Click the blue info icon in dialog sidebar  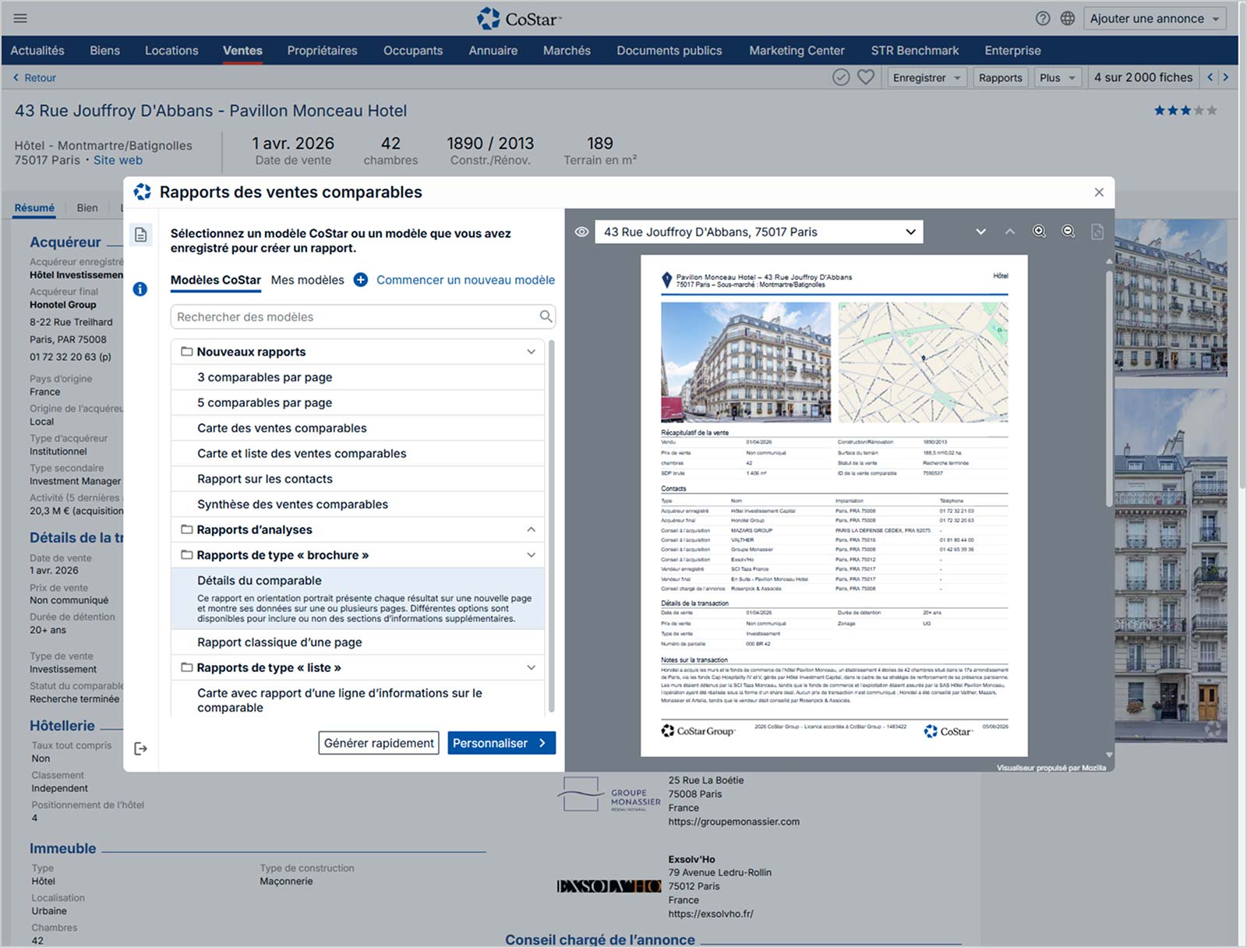[x=140, y=289]
